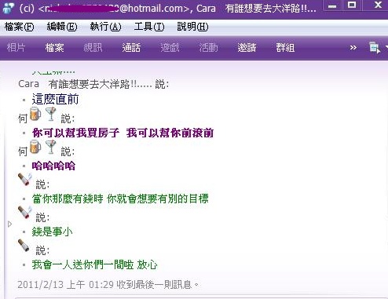Open the 檔案(F) menu
This screenshot has height=299, width=388.
tap(20, 27)
